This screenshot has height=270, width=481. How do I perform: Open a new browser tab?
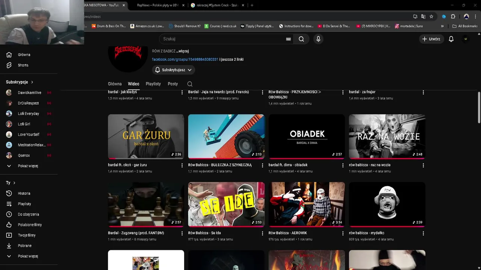point(252,5)
